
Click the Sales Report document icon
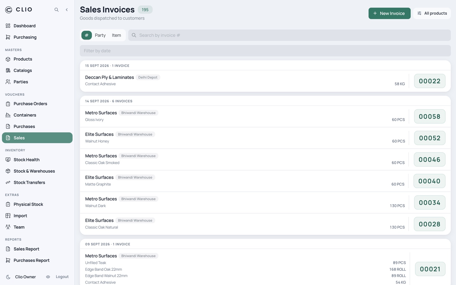click(8, 249)
